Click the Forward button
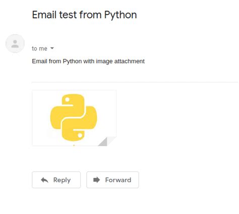 click(112, 180)
